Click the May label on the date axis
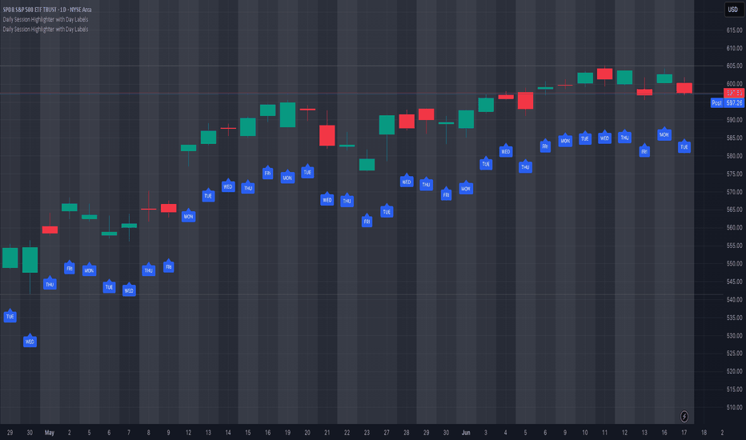Screen dimensions: 746x440 50,433
